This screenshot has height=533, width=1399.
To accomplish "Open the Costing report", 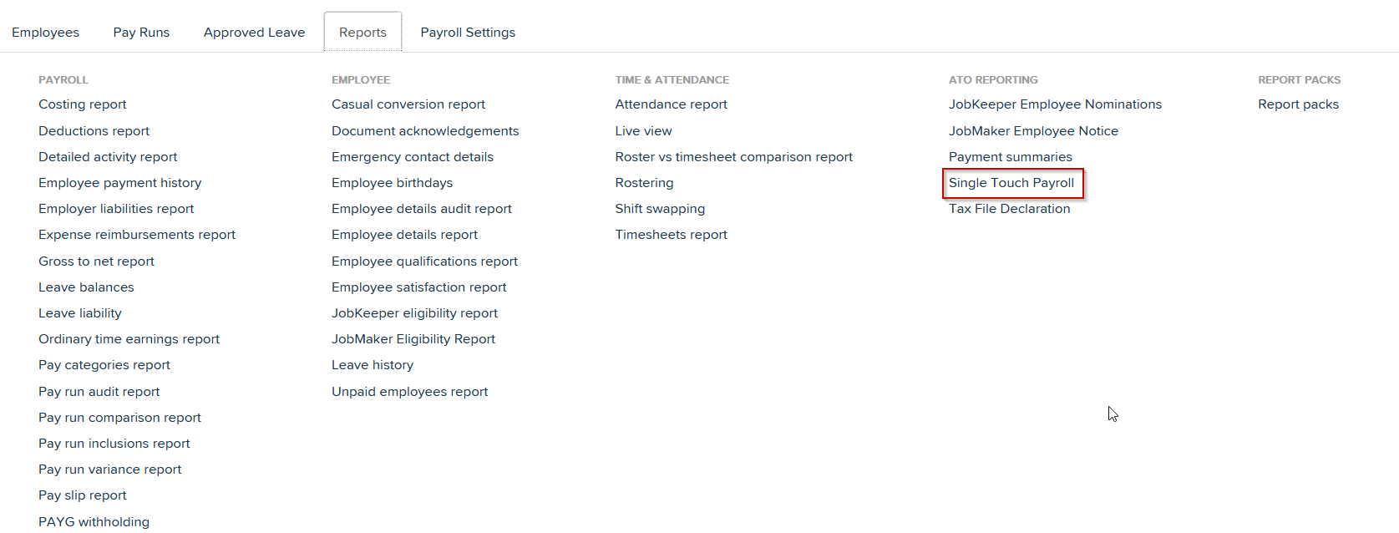I will (82, 104).
